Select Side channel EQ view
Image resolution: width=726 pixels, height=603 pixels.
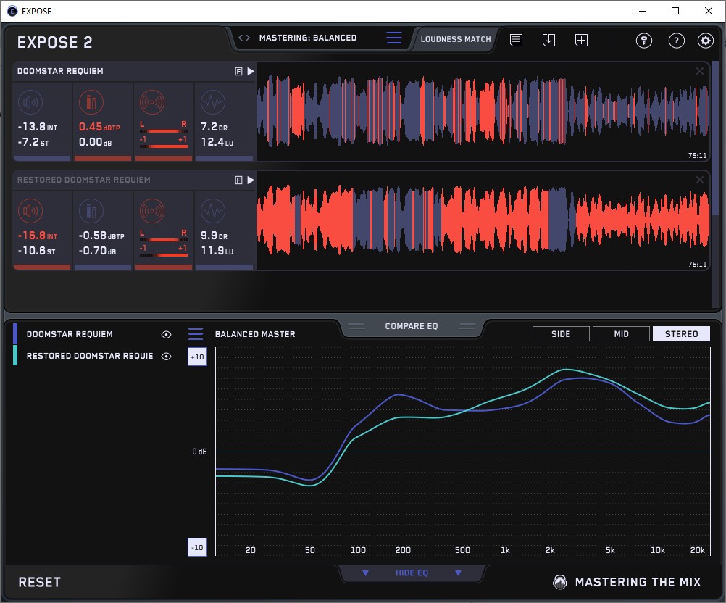pos(561,334)
